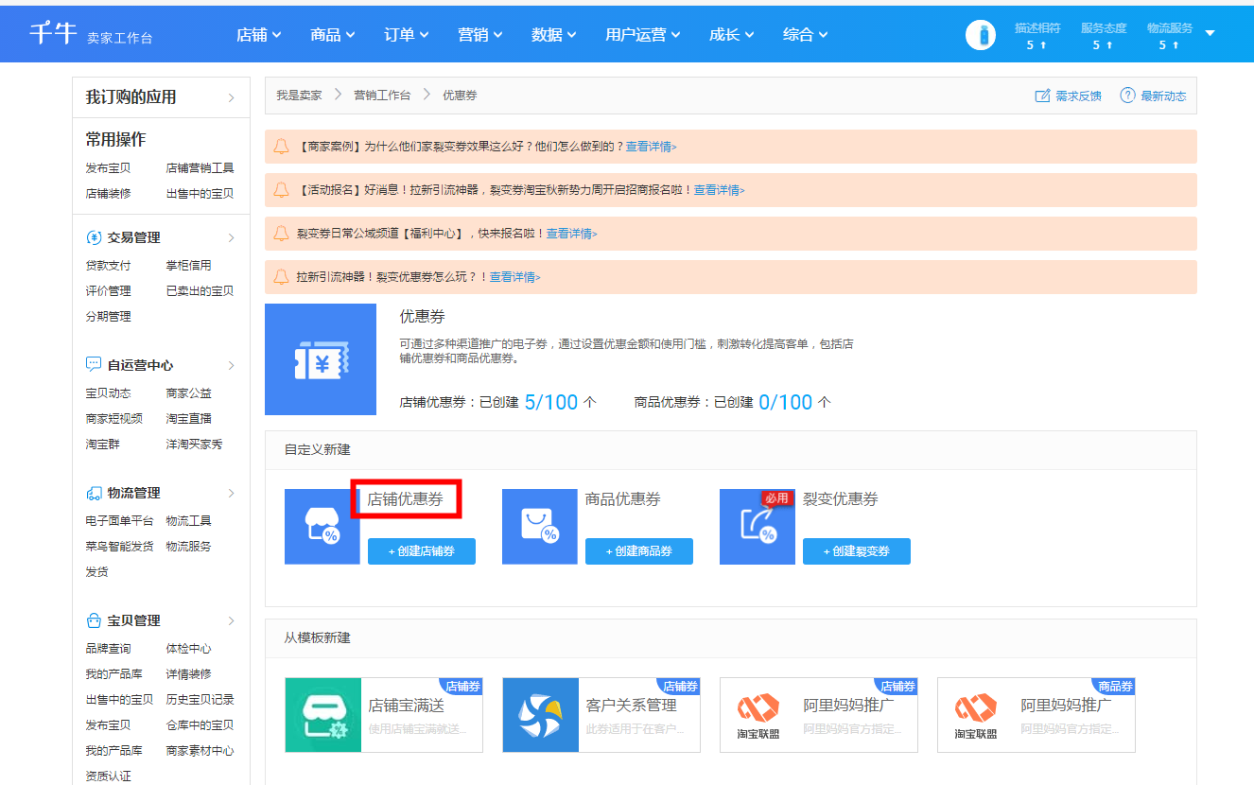Open 评价管理 in sidebar
The width and height of the screenshot is (1254, 785).
pyautogui.click(x=108, y=291)
